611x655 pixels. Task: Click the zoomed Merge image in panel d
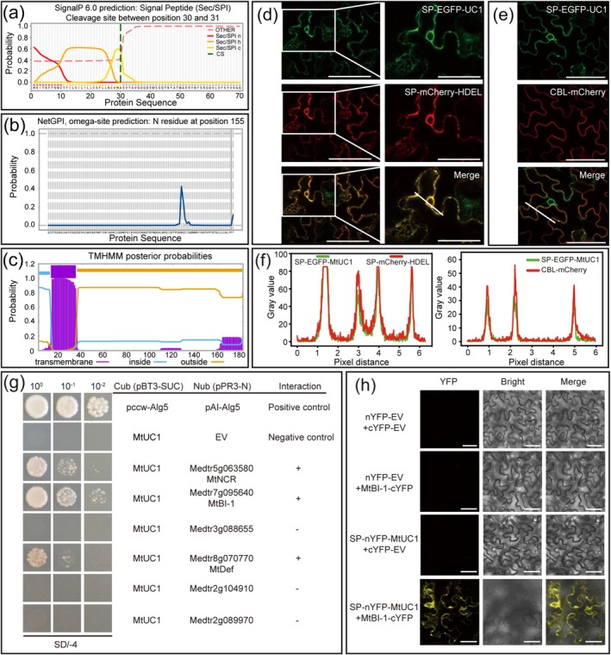[x=433, y=206]
